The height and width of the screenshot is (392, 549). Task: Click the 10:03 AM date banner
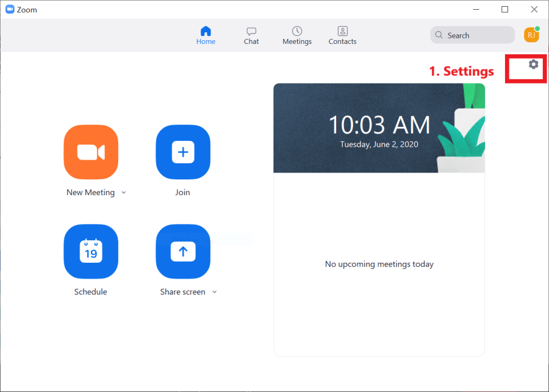click(379, 128)
